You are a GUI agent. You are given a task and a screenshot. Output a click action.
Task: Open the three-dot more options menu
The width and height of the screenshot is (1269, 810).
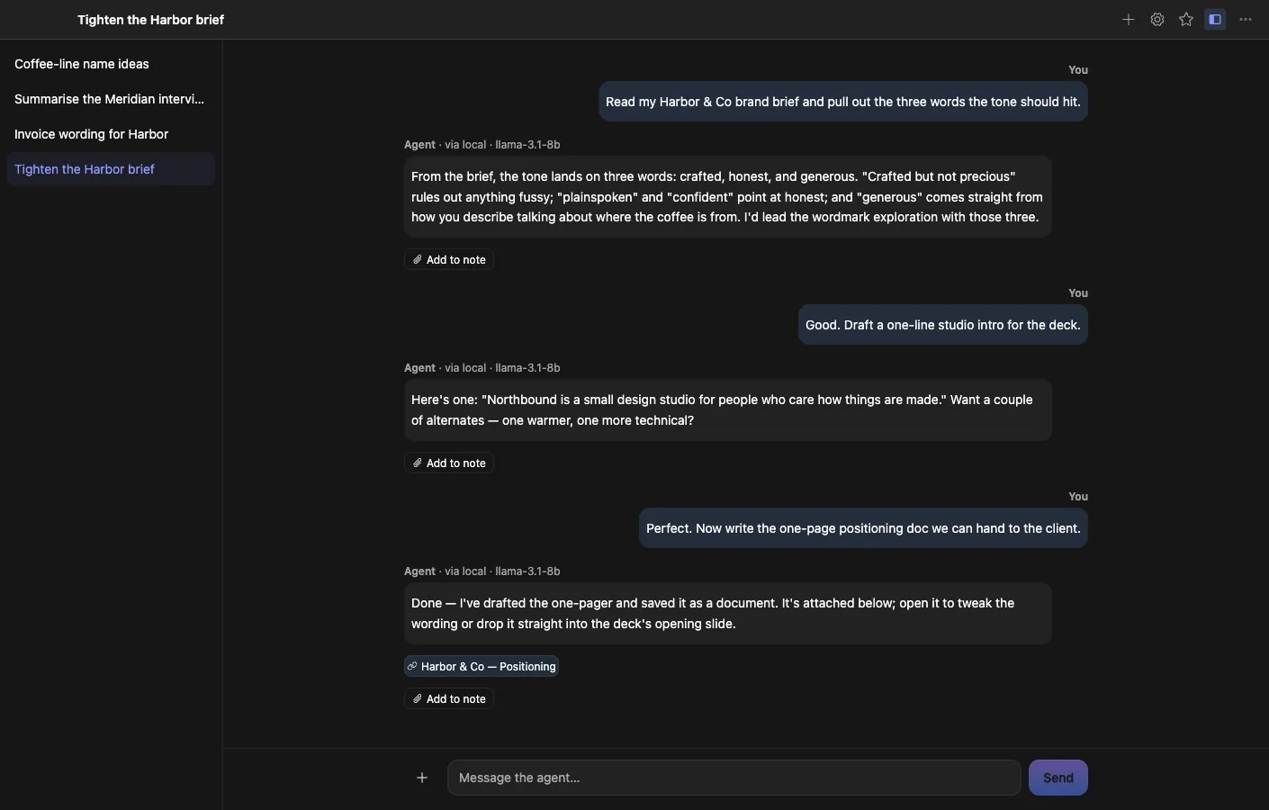tap(1246, 19)
